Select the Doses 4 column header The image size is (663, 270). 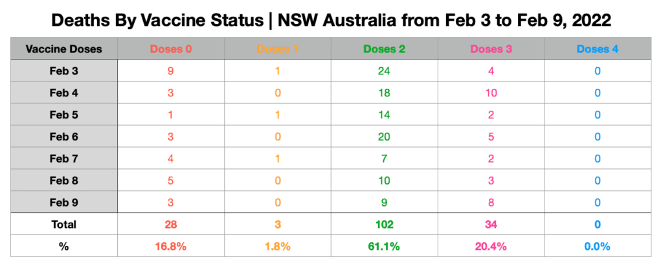tap(598, 49)
